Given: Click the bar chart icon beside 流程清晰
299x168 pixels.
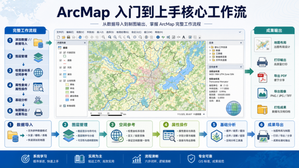Looking at the screenshot, I should [137, 159].
